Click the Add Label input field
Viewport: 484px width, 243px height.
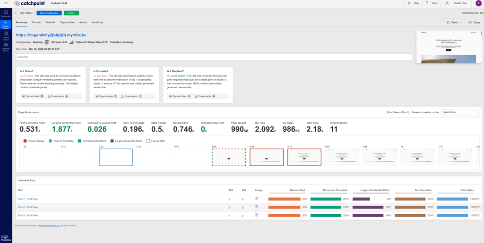(214, 57)
